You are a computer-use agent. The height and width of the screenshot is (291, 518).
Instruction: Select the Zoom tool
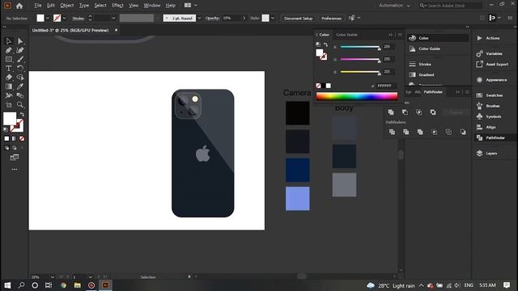[x=19, y=104]
